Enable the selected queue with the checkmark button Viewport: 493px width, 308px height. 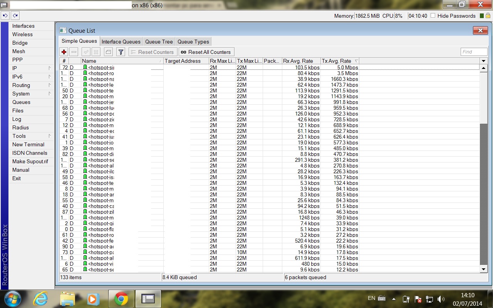[86, 52]
